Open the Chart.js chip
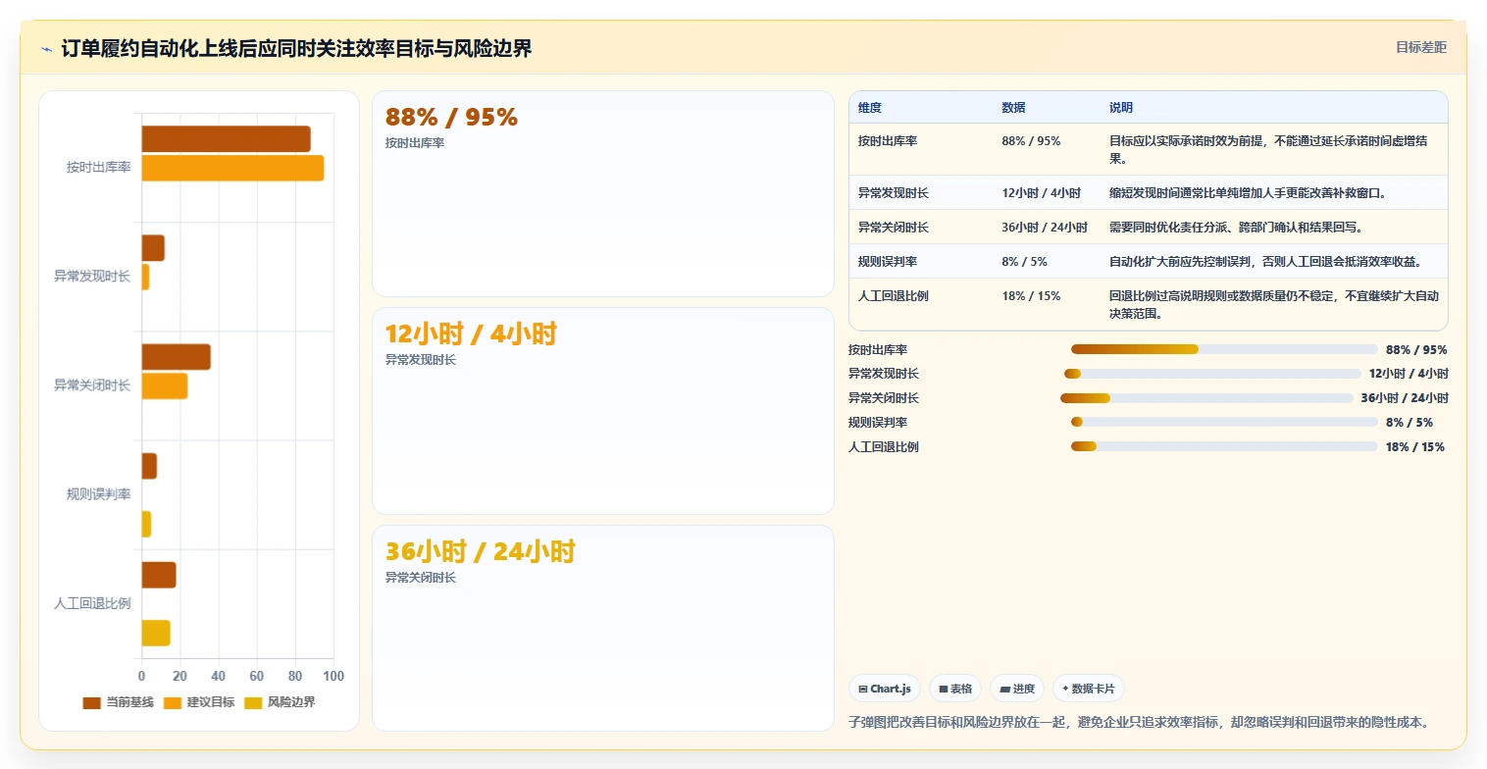The height and width of the screenshot is (769, 1487). (885, 689)
